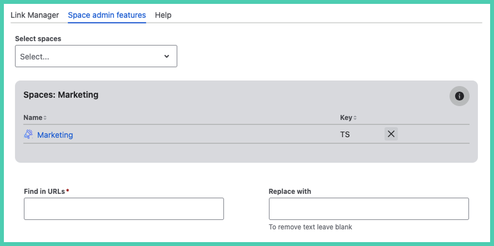494x246 pixels.
Task: Click the Spaces: Marketing heading
Action: pyautogui.click(x=61, y=94)
